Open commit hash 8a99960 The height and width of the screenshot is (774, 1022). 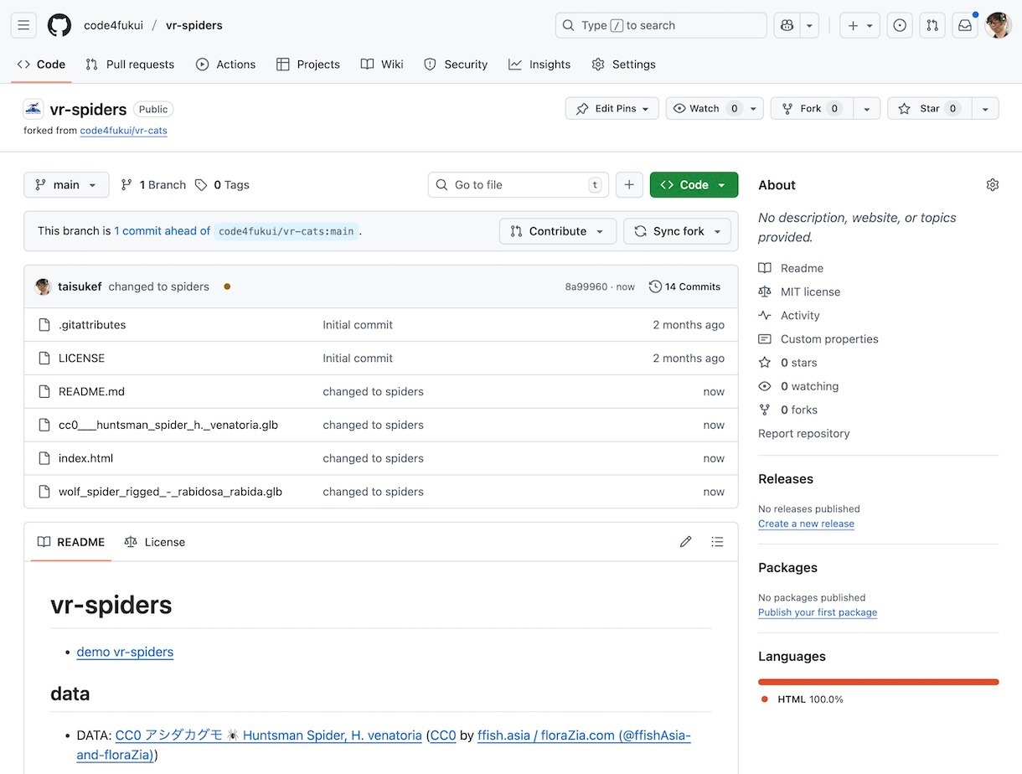coord(586,286)
